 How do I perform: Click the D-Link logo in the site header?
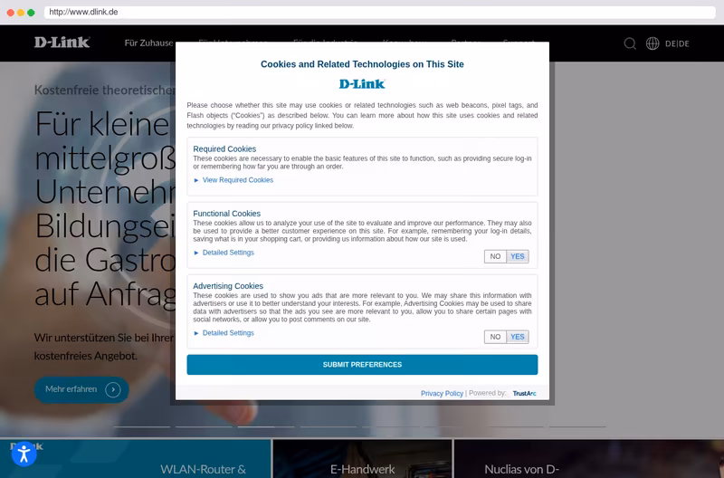click(x=62, y=43)
